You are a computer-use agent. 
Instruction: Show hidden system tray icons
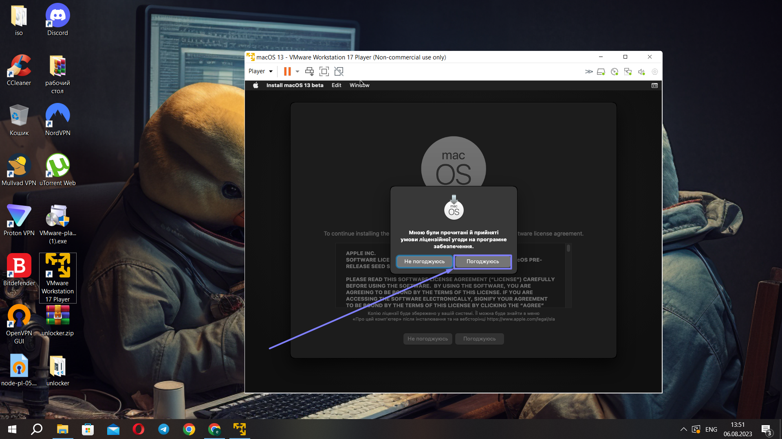[x=684, y=429]
